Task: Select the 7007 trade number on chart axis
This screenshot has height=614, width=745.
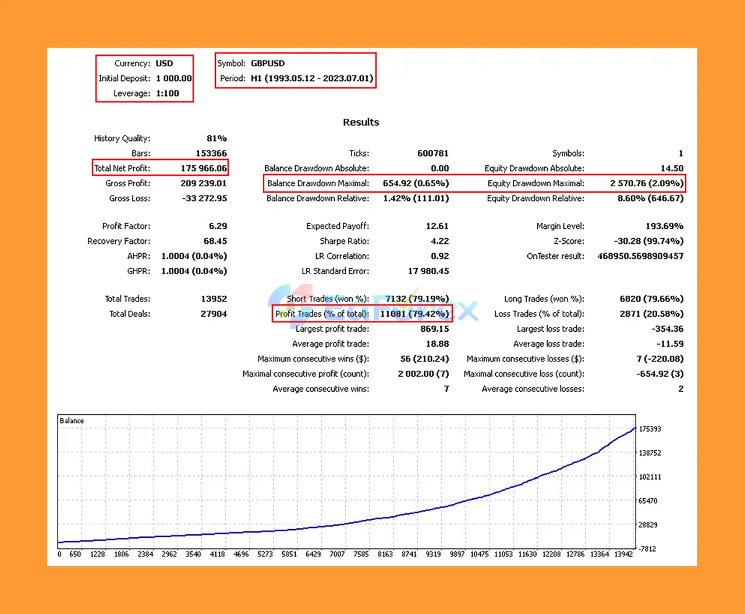Action: click(x=337, y=555)
